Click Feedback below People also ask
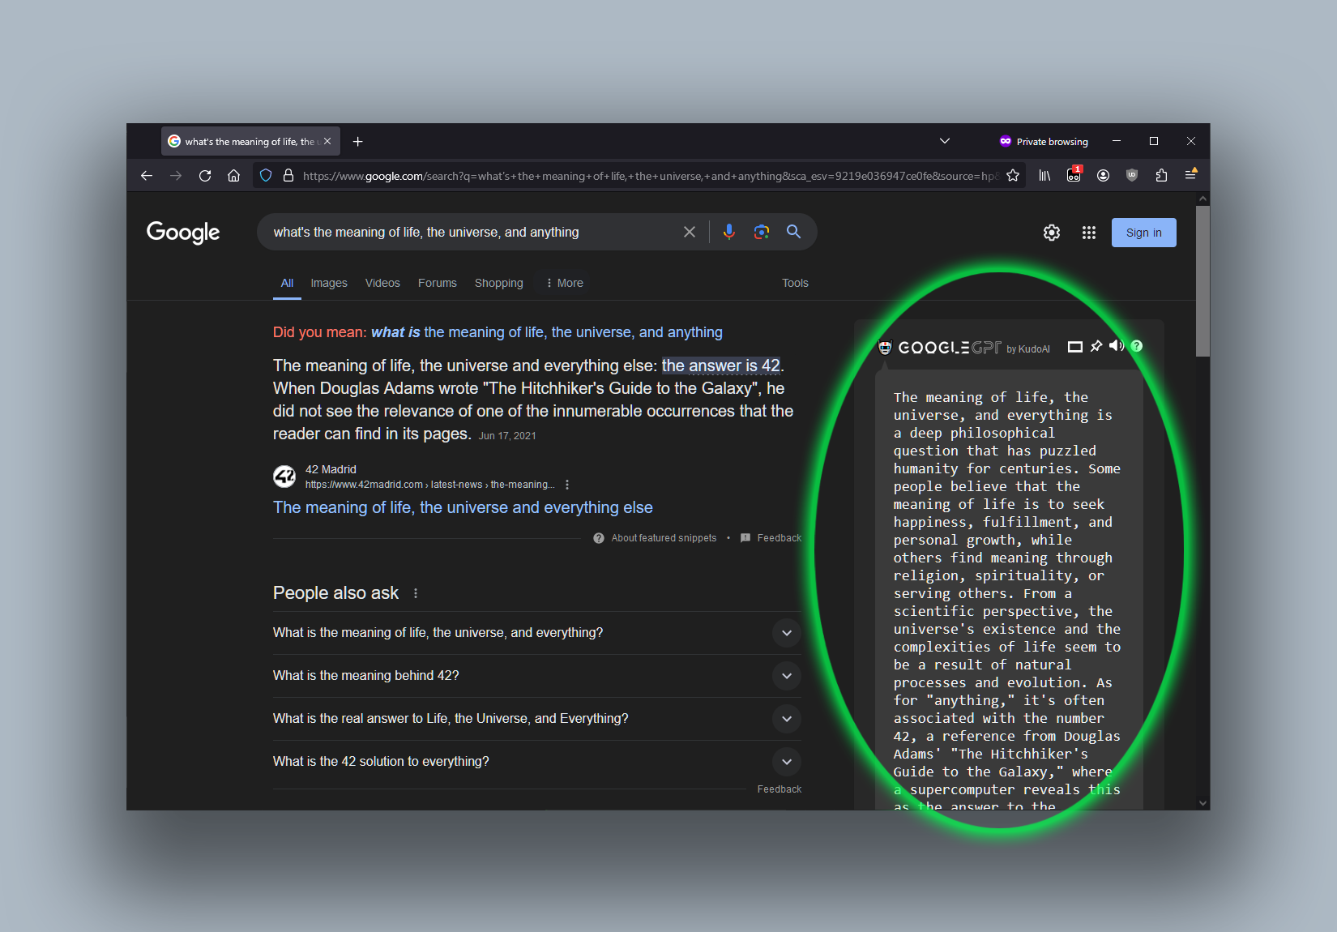 [x=780, y=789]
